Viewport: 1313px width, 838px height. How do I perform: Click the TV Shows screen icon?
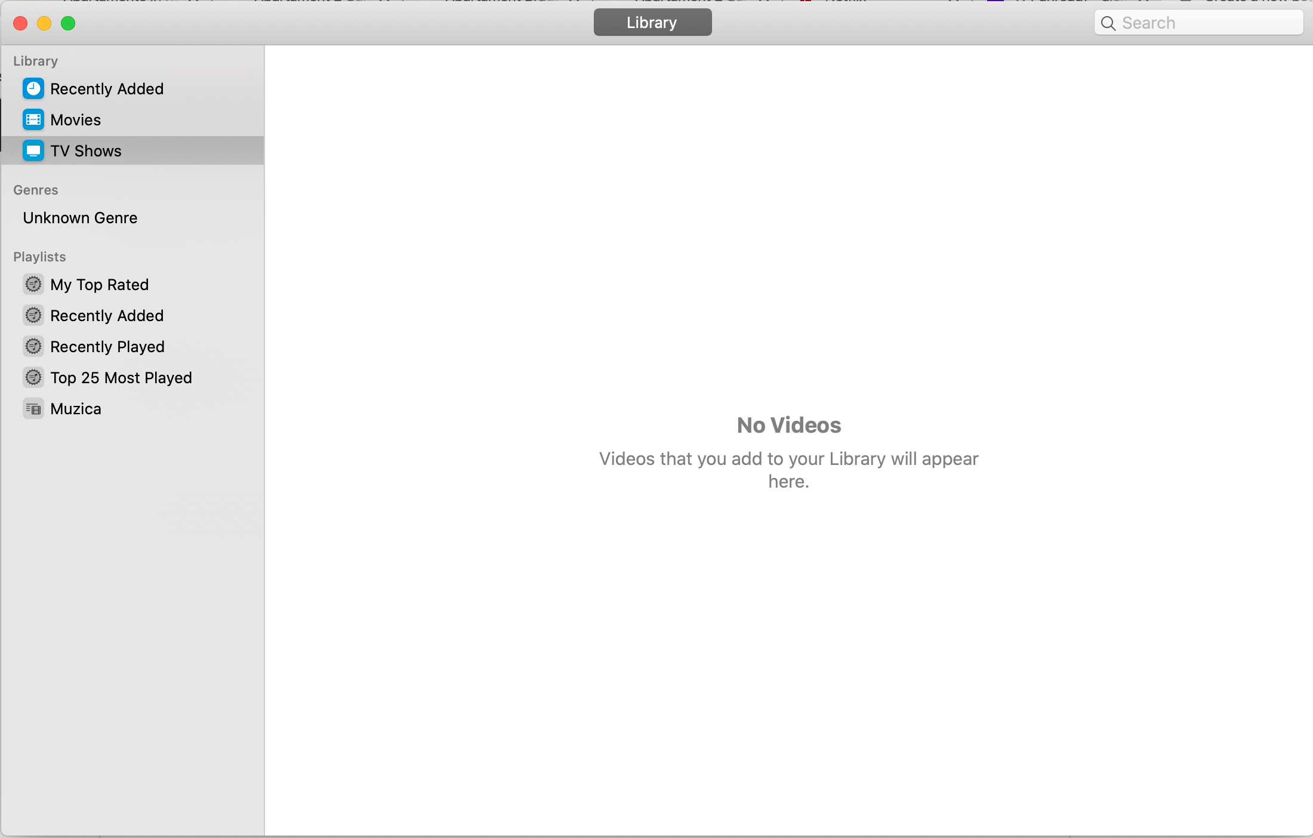pyautogui.click(x=33, y=151)
